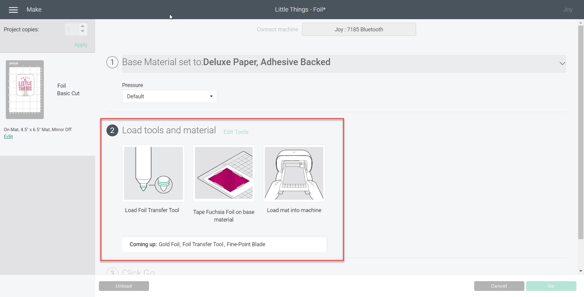This screenshot has width=584, height=297.
Task: Click the Load mat into machine illustration
Action: [x=294, y=173]
